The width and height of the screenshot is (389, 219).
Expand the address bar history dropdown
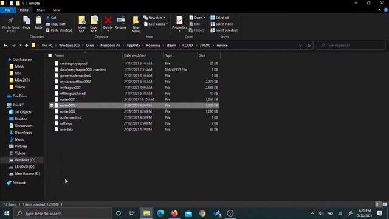[300, 46]
